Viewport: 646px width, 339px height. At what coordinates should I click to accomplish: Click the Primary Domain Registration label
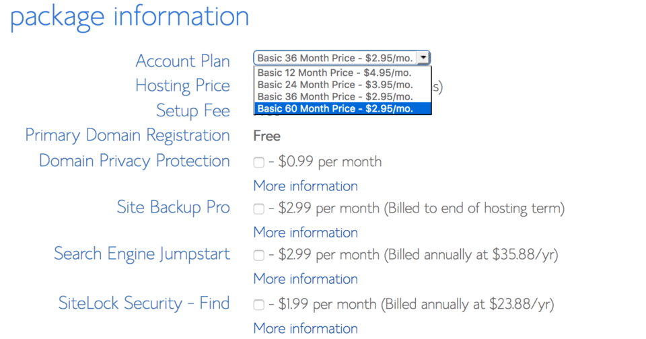(127, 135)
